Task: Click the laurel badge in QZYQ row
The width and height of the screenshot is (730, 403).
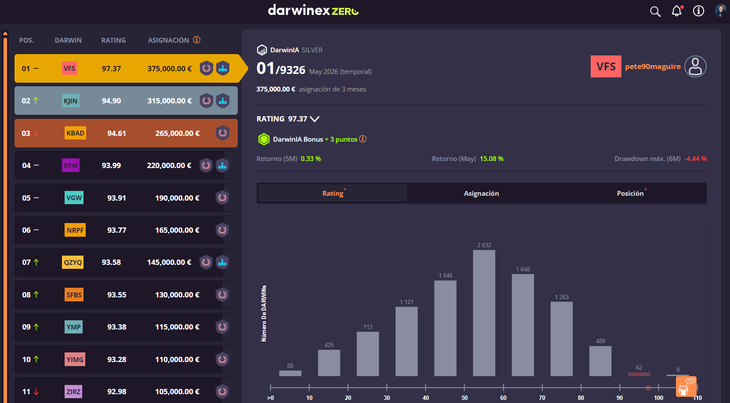Action: (x=206, y=262)
